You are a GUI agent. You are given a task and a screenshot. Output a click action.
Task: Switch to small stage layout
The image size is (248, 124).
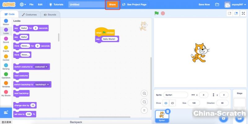(x=230, y=13)
